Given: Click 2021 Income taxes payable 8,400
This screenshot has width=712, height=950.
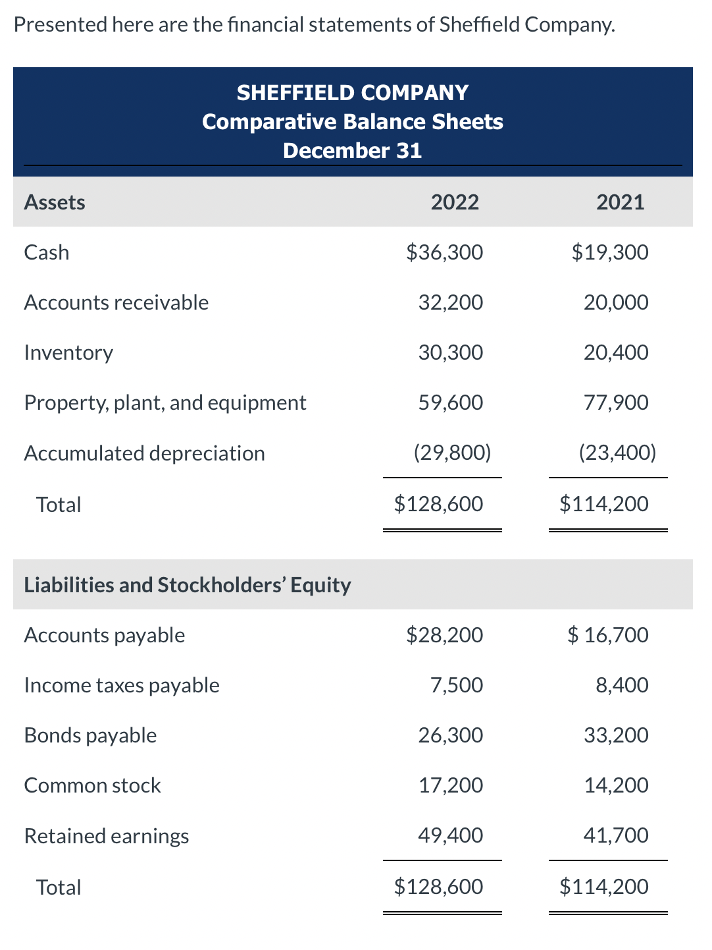Looking at the screenshot, I should click(623, 685).
